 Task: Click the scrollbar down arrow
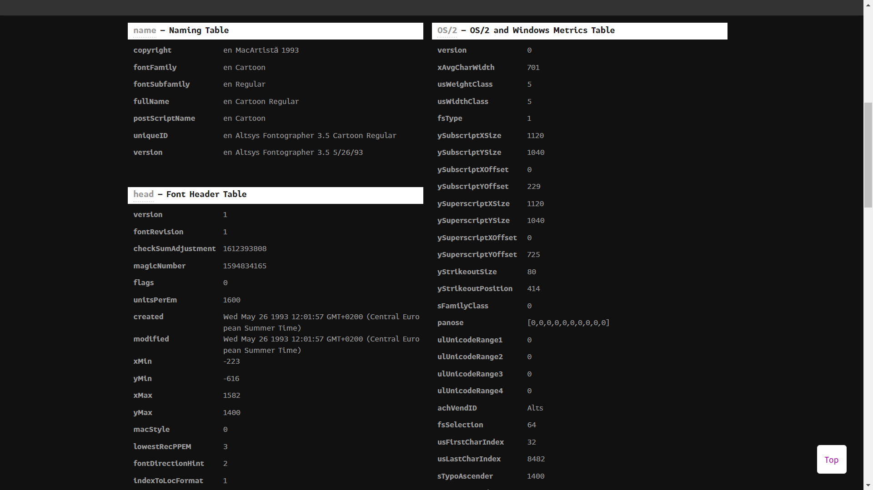[x=868, y=486]
